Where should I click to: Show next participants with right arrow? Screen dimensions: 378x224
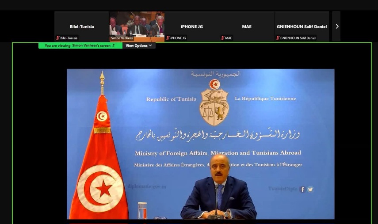[336, 26]
